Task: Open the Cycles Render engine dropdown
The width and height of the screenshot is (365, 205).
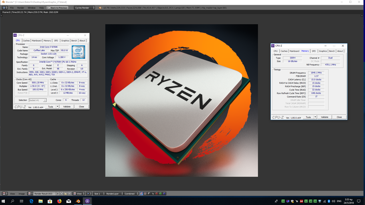Action: pos(85,8)
